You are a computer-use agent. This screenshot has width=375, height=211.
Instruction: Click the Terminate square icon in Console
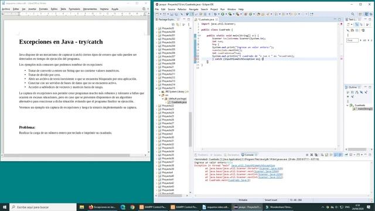[x=307, y=155]
